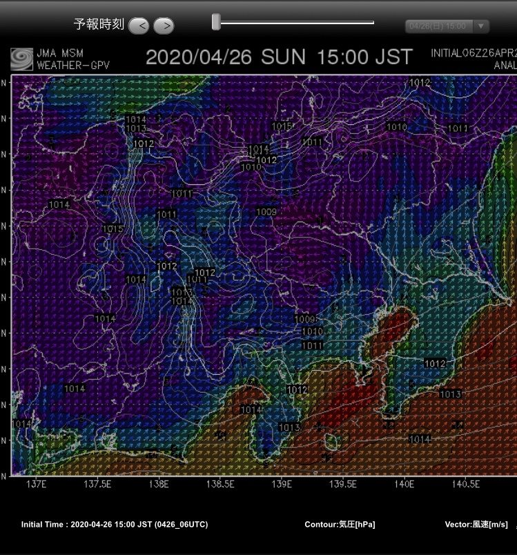Screen dimensions: 517x555
Task: Click the Initial Time footer text
Action: click(x=115, y=525)
